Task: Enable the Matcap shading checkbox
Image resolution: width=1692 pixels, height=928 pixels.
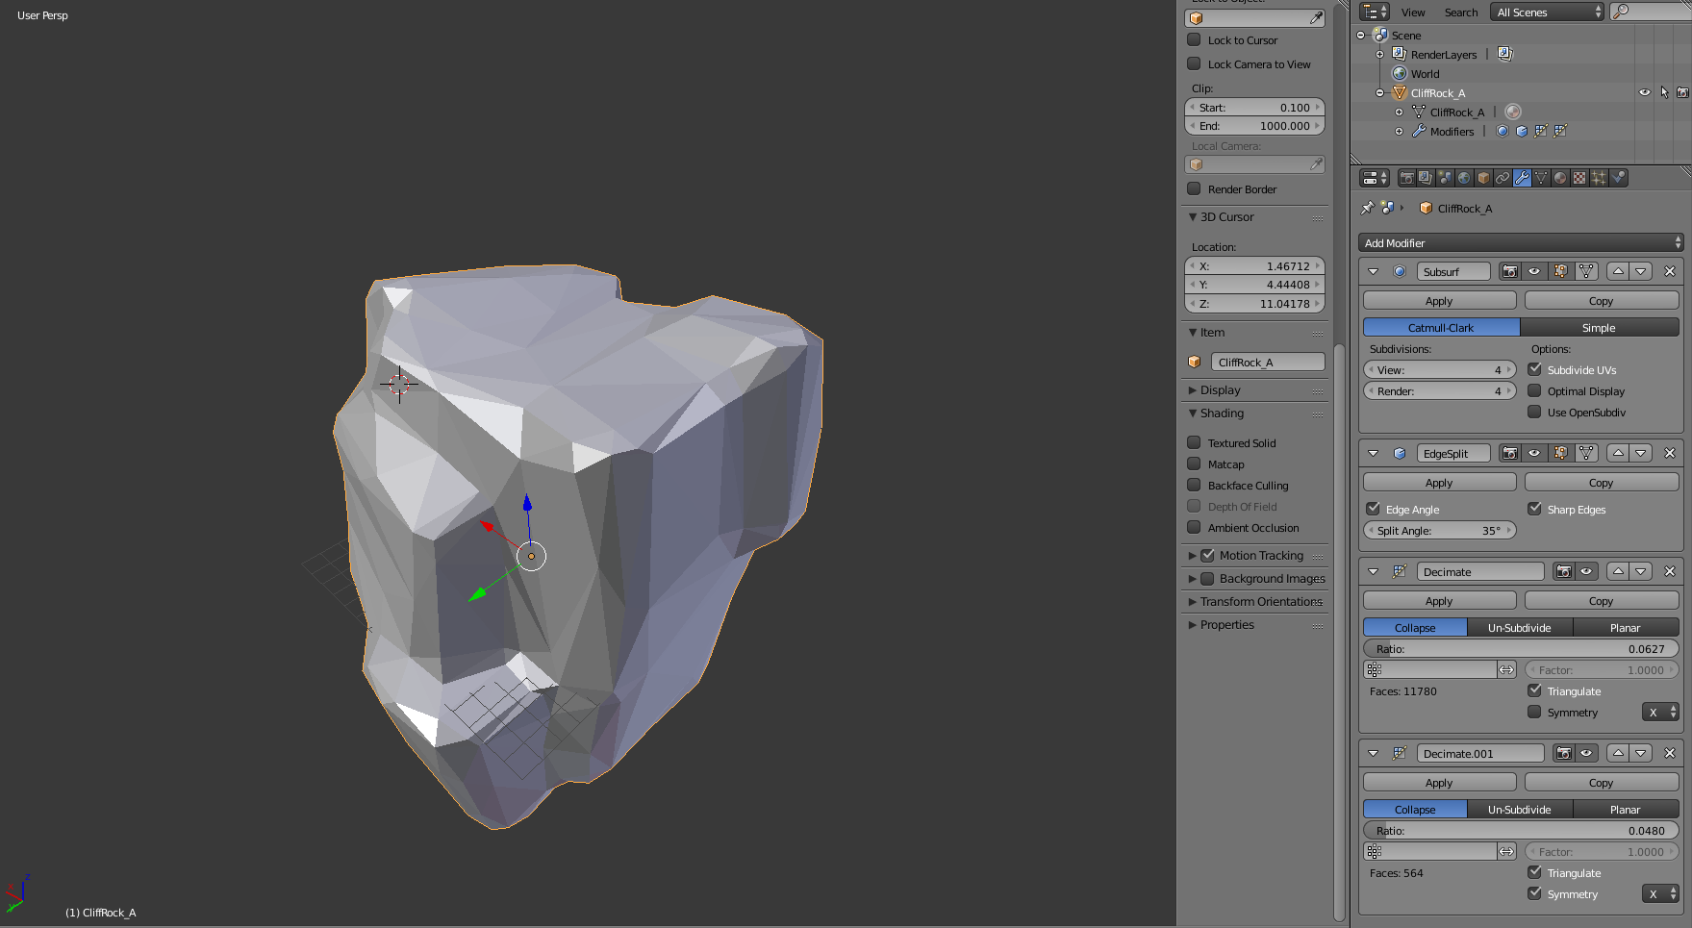Action: tap(1194, 464)
